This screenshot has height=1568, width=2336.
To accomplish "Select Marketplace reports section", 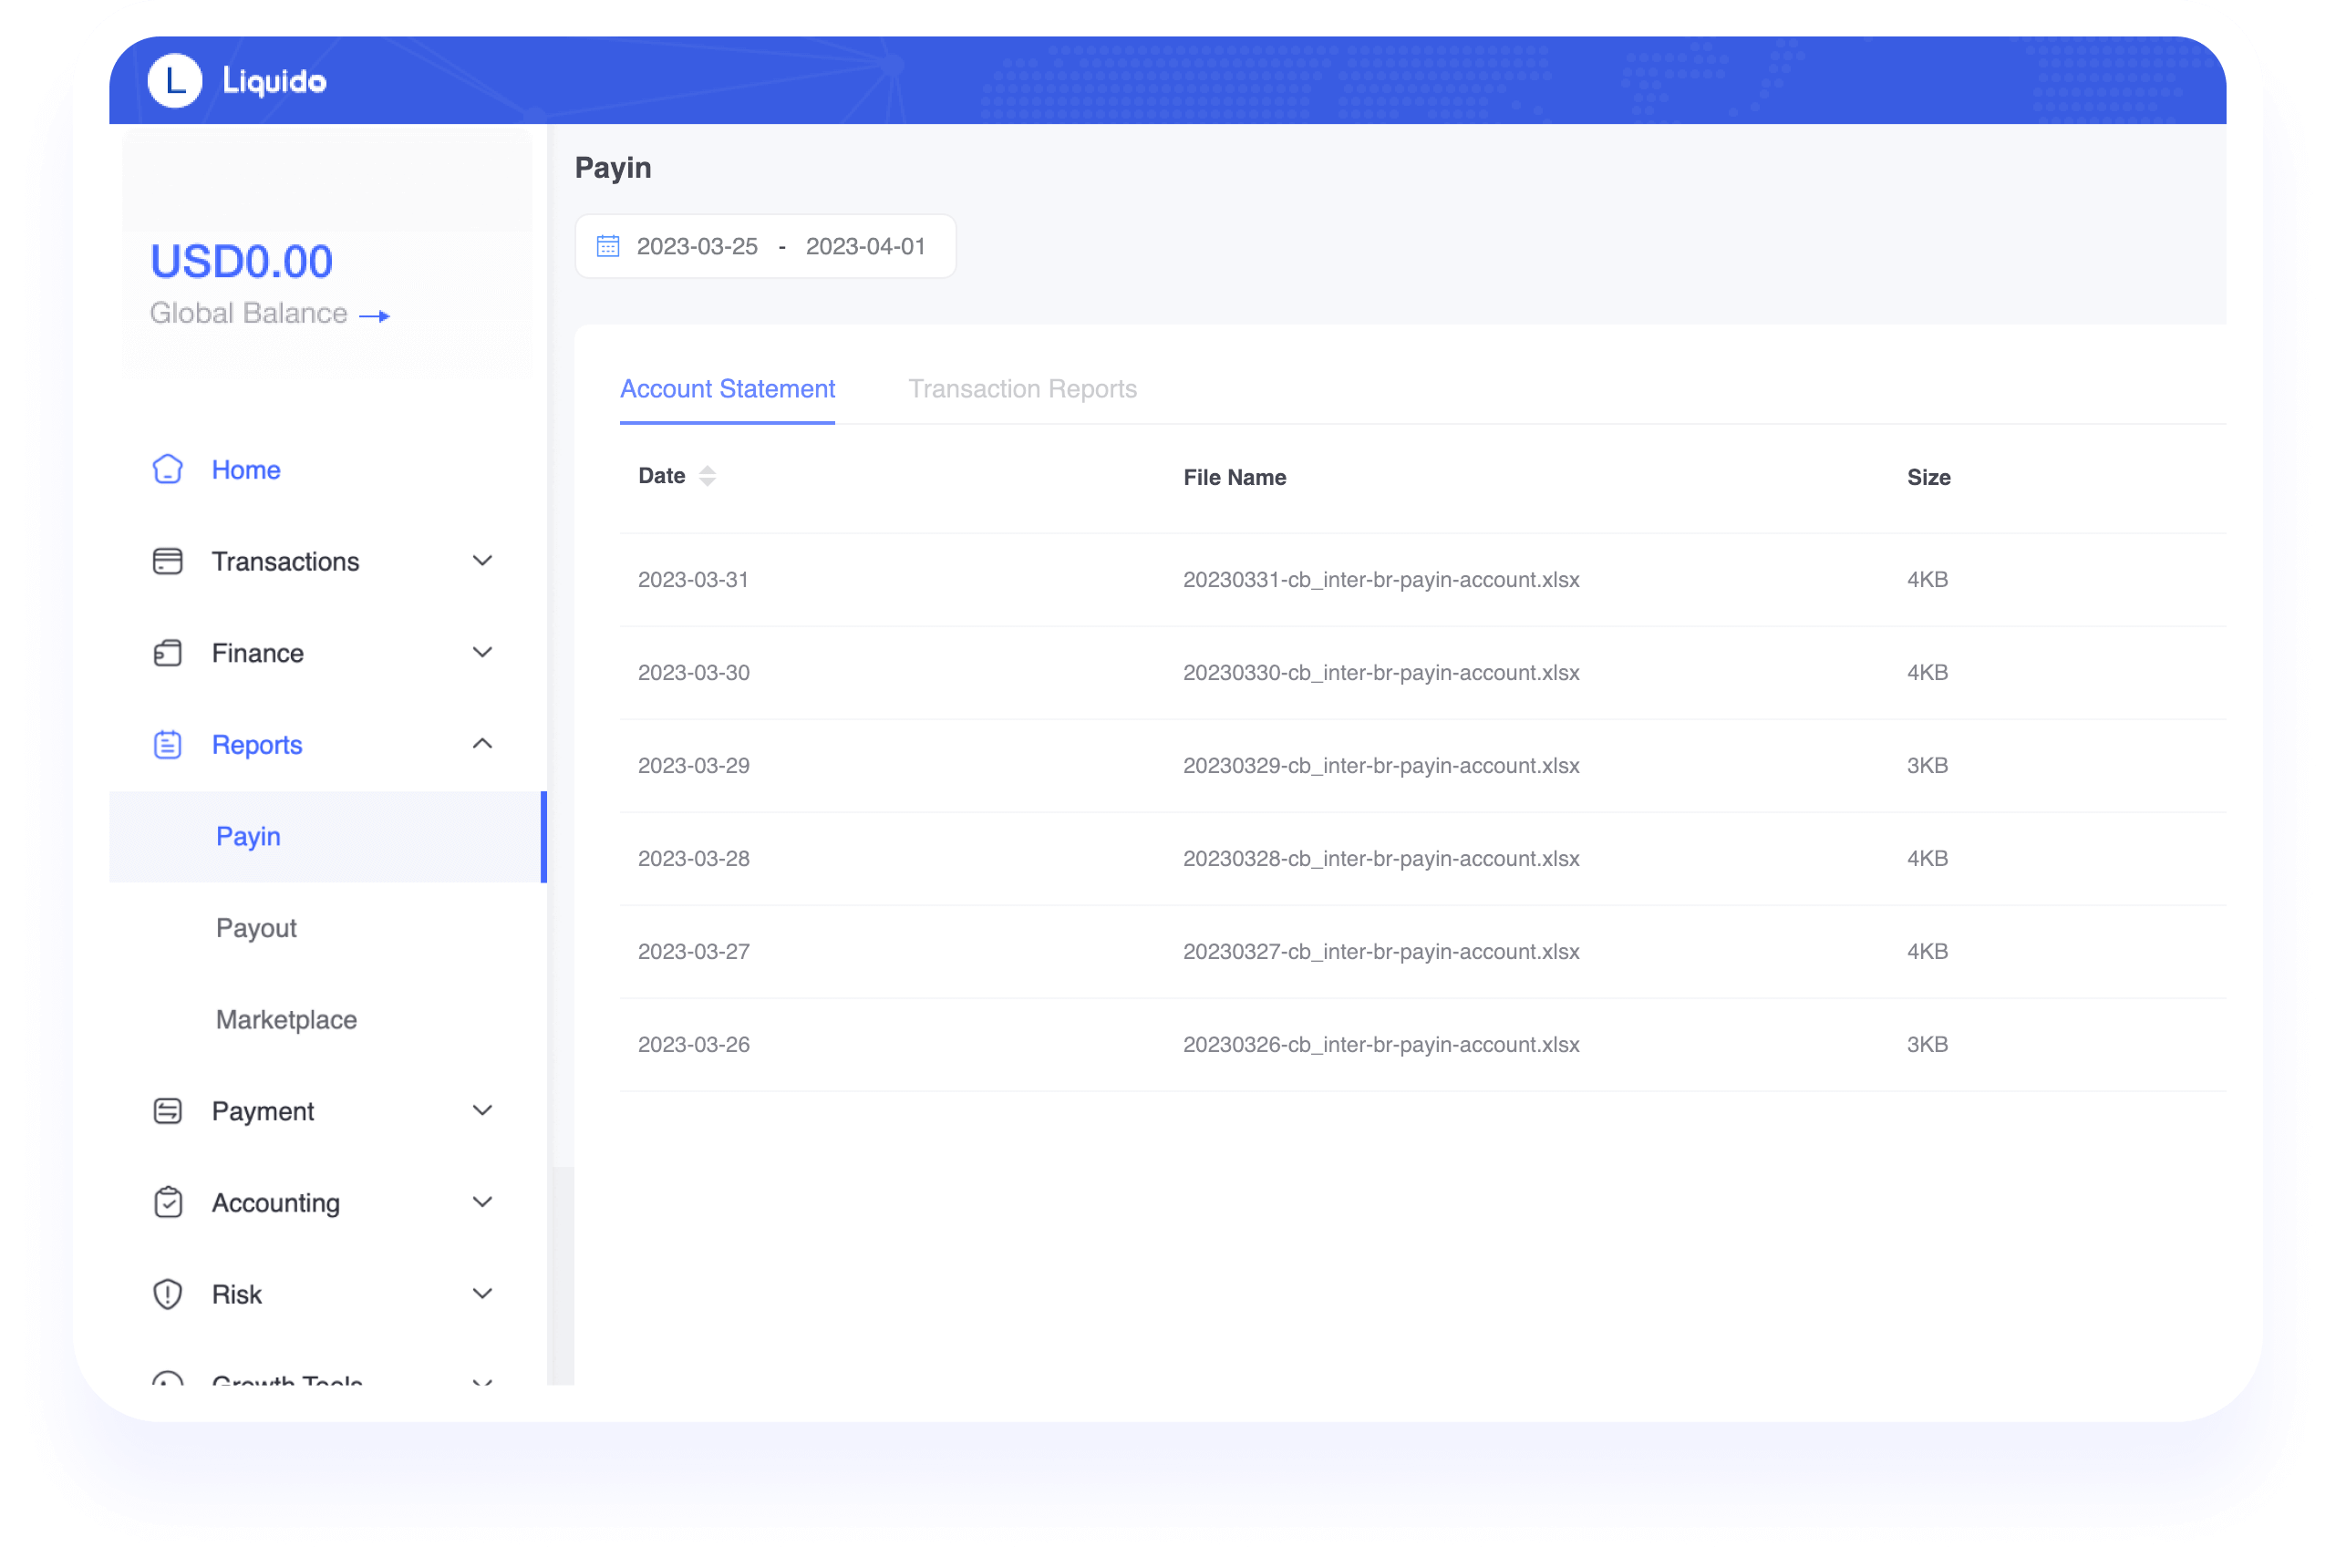I will [x=284, y=1016].
